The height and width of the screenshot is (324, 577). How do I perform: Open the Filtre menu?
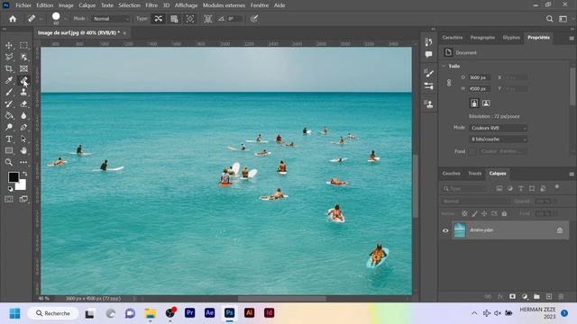point(151,5)
